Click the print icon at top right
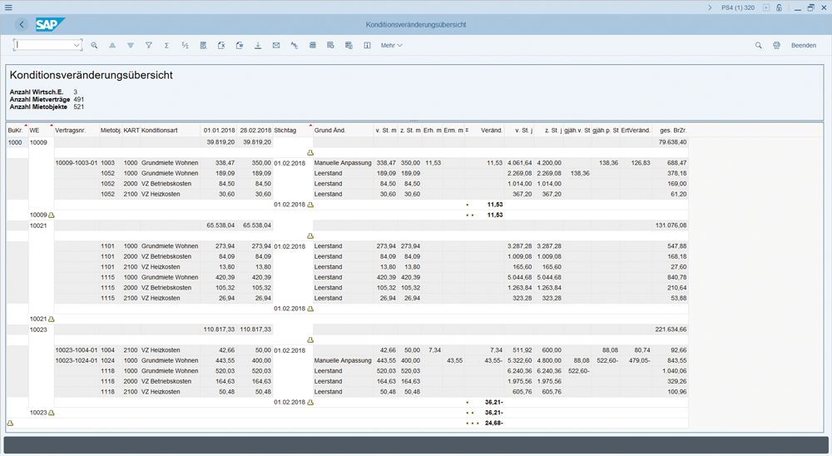832x456 pixels. [776, 45]
